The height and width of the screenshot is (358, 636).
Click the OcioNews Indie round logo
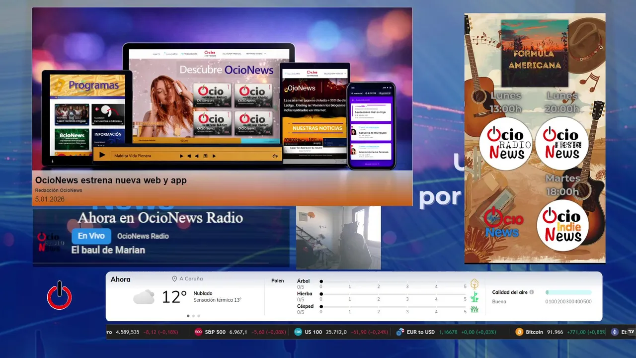[563, 226]
